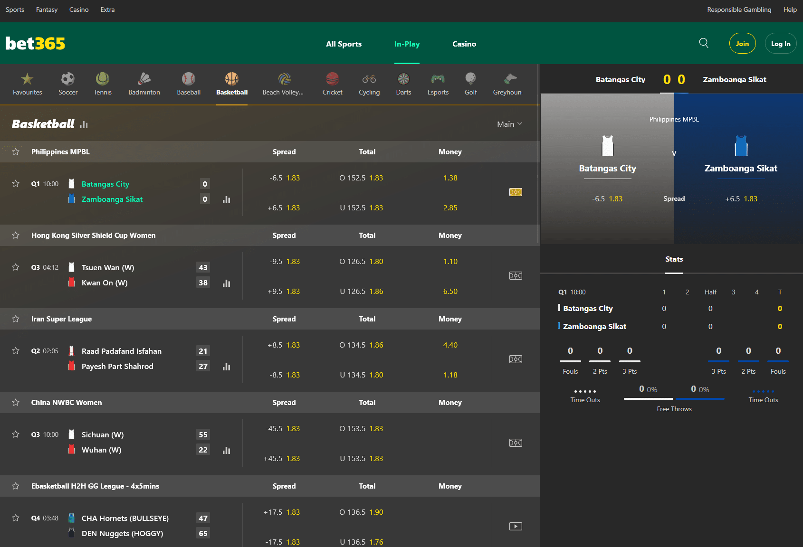The image size is (803, 547).
Task: Open the Casino tab in header
Action: tap(464, 44)
